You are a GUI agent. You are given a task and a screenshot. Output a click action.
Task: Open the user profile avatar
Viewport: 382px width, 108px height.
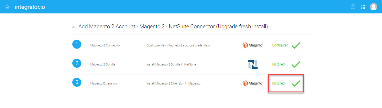coord(374,7)
